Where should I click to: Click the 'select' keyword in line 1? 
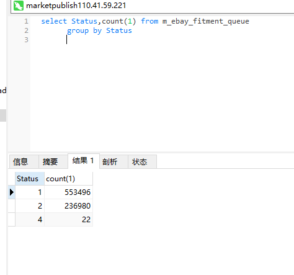(x=54, y=21)
